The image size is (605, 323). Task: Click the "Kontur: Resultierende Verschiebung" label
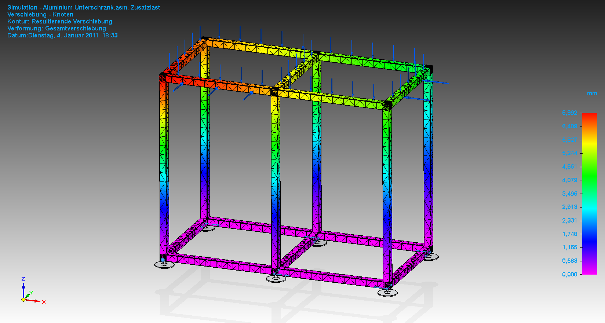60,21
